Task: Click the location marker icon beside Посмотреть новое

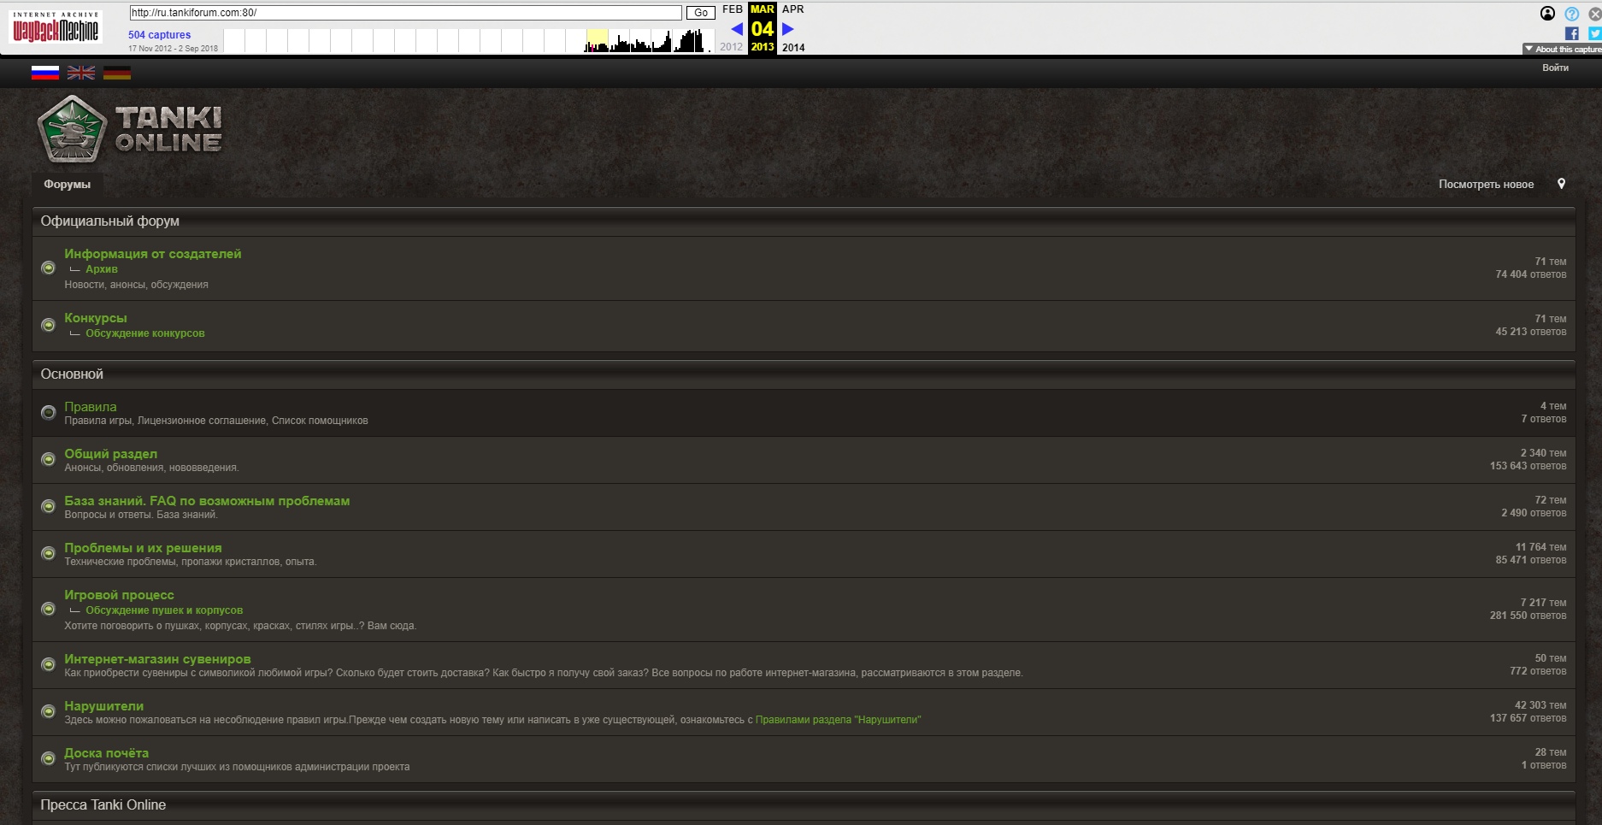Action: tap(1561, 184)
